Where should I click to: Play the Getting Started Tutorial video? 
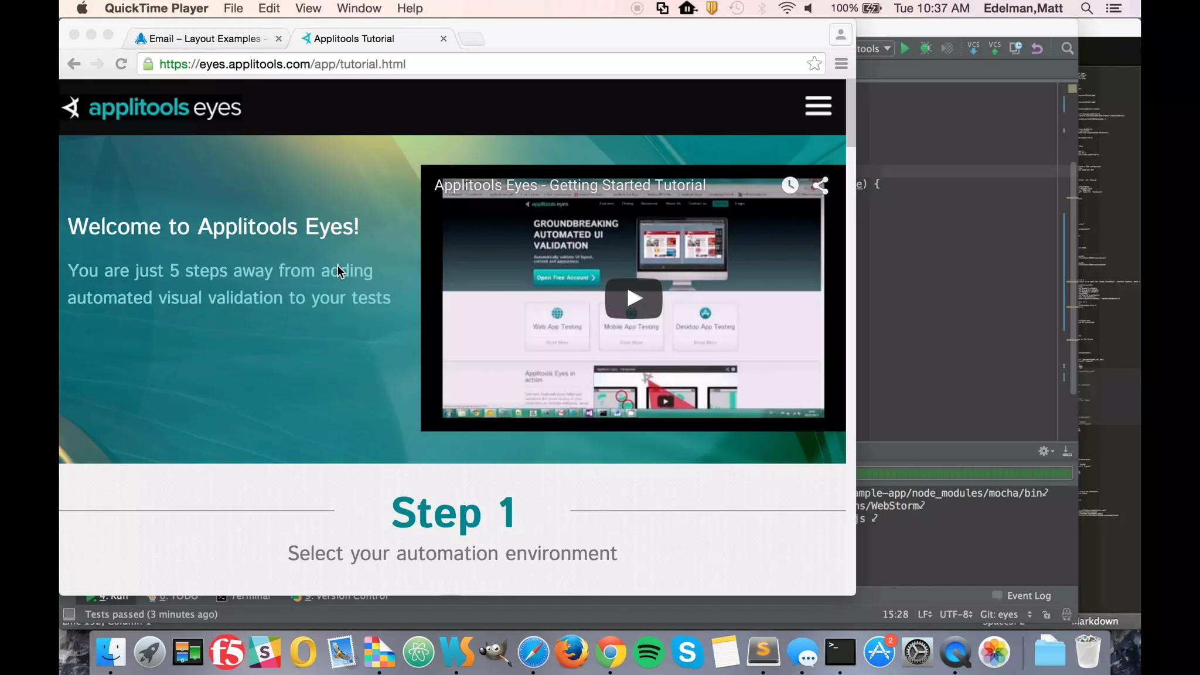633,298
